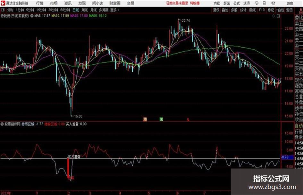Screen dimensions: 303x195
Task: Click the 买入准备 signal label on sub-chart
Action: pyautogui.click(x=74, y=157)
